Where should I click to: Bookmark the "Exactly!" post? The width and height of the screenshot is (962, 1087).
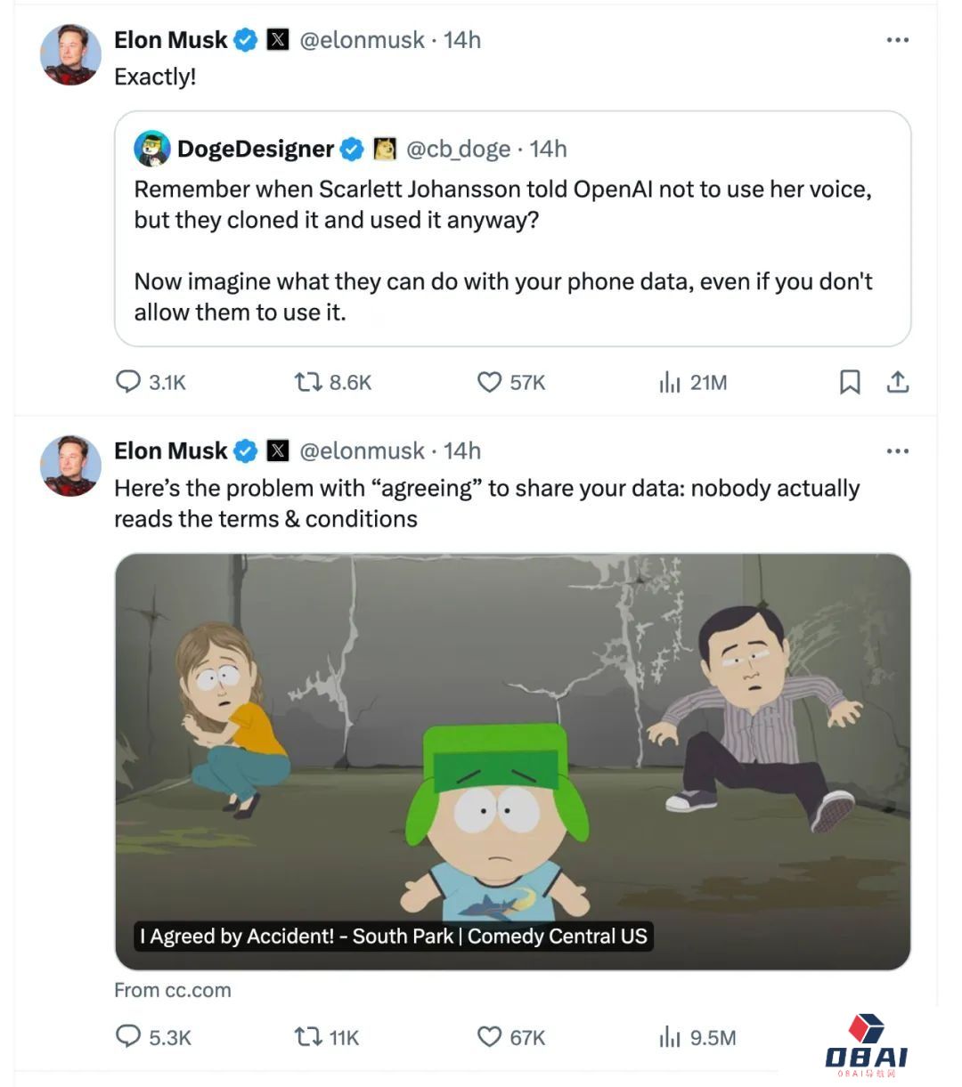(x=850, y=382)
